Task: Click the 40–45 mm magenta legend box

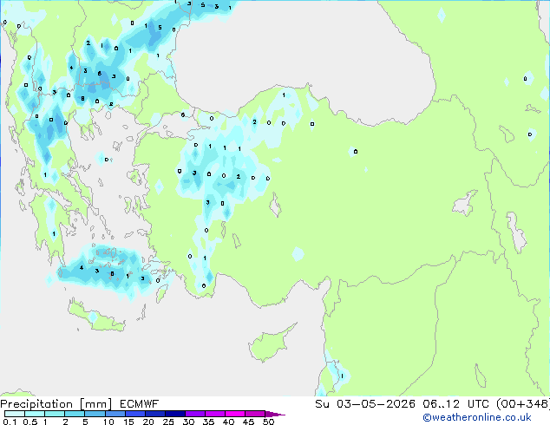Action: pos(235,414)
